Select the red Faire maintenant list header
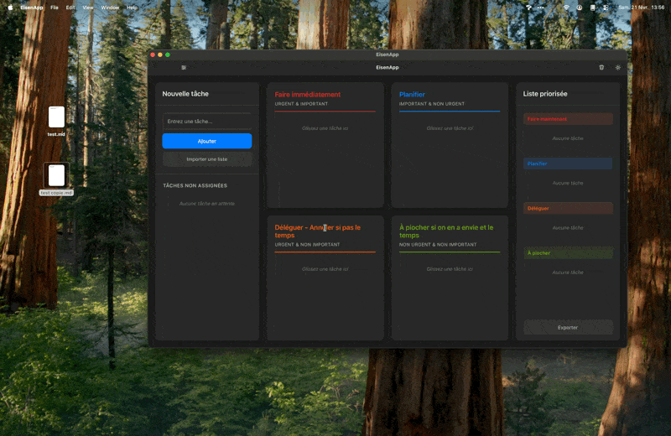 click(568, 119)
